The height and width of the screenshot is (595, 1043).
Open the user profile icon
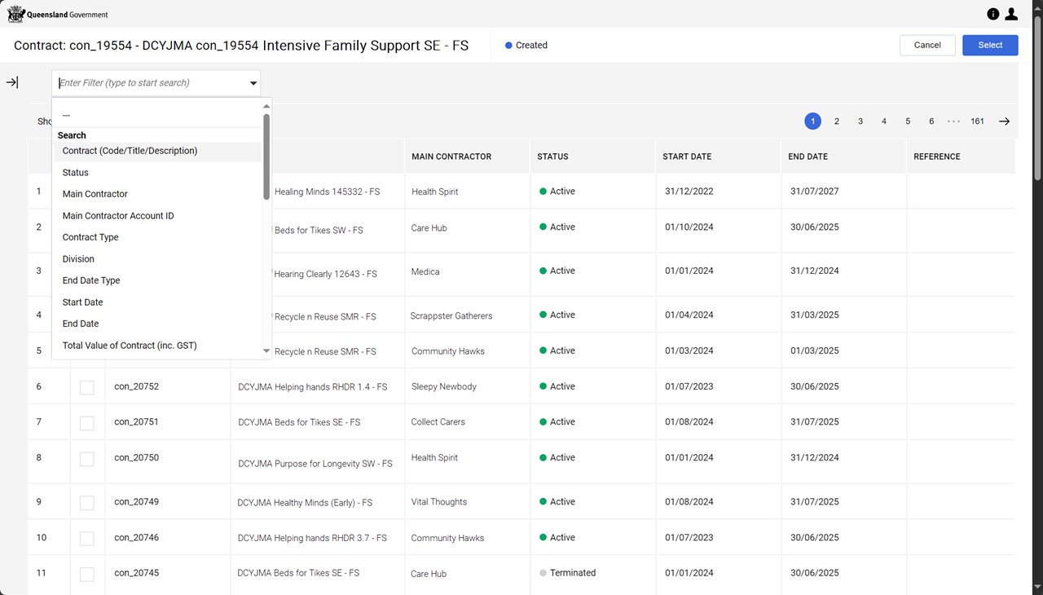(1011, 14)
